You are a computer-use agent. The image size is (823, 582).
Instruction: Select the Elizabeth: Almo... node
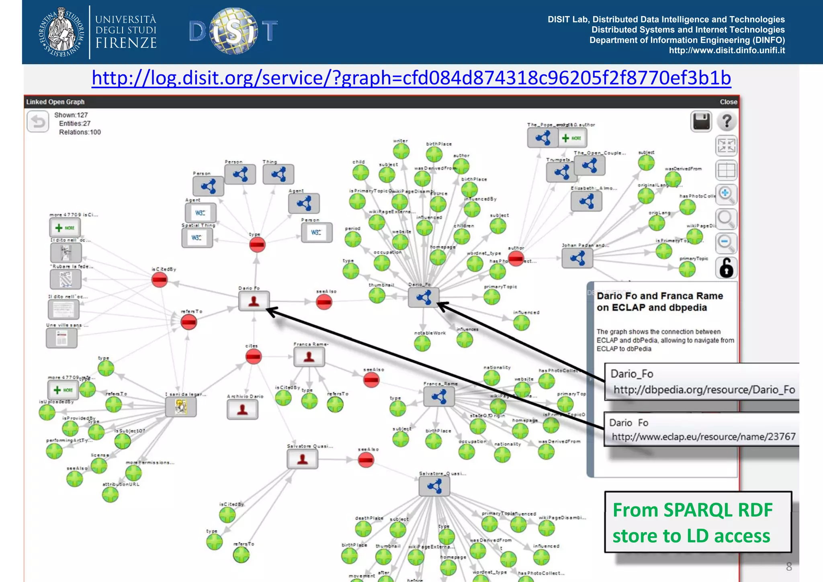coord(586,201)
